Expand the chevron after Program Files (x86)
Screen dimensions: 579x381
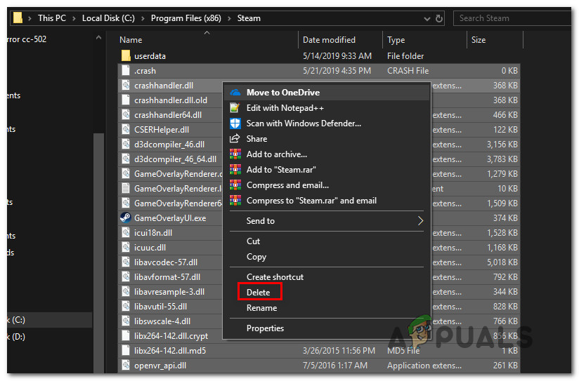coord(229,18)
